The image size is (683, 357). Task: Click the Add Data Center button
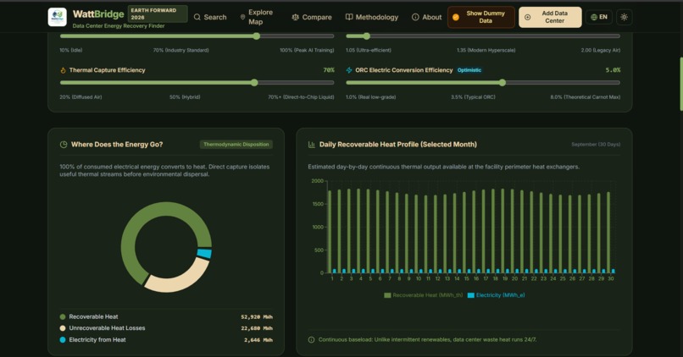click(550, 17)
